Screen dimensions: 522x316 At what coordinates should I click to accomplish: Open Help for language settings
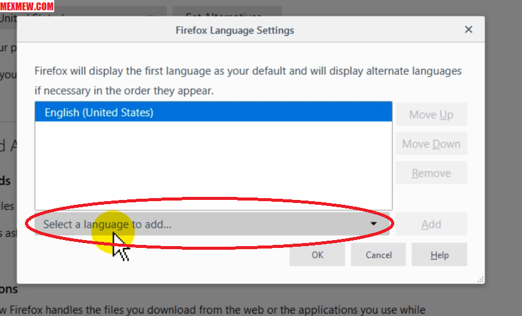coord(439,255)
